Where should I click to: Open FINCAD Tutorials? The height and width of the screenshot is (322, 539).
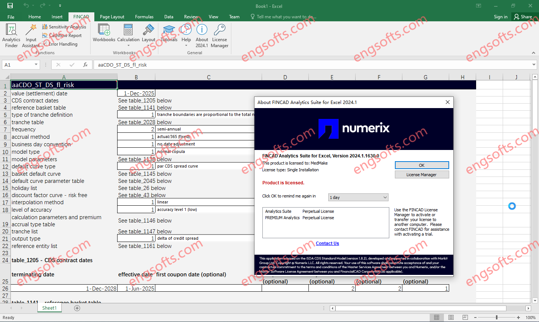click(169, 34)
